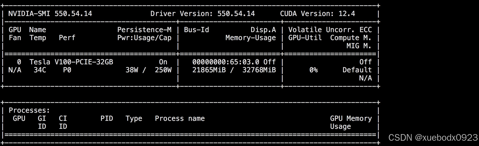Click the 0% GPU-Util reading
The image size is (479, 146).
coord(313,70)
